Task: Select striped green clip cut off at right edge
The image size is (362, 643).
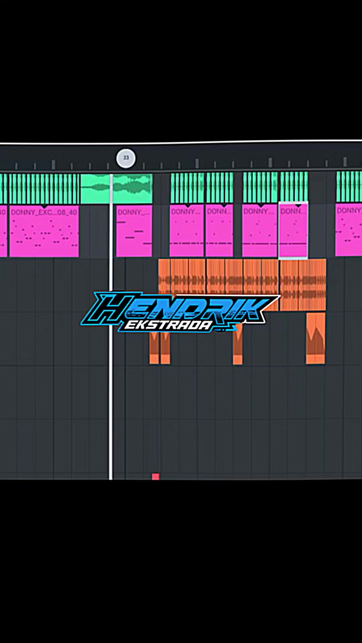Action: tap(349, 187)
